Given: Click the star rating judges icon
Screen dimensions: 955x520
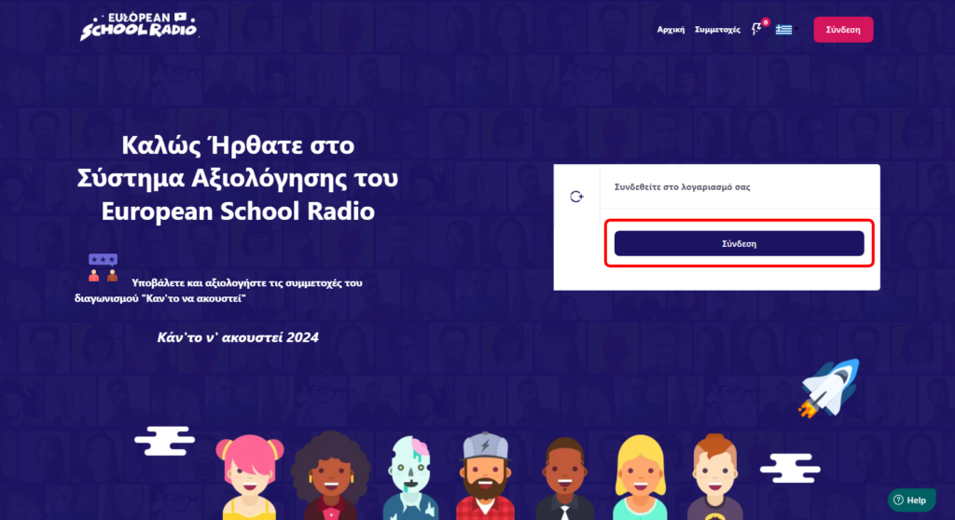Looking at the screenshot, I should [103, 267].
